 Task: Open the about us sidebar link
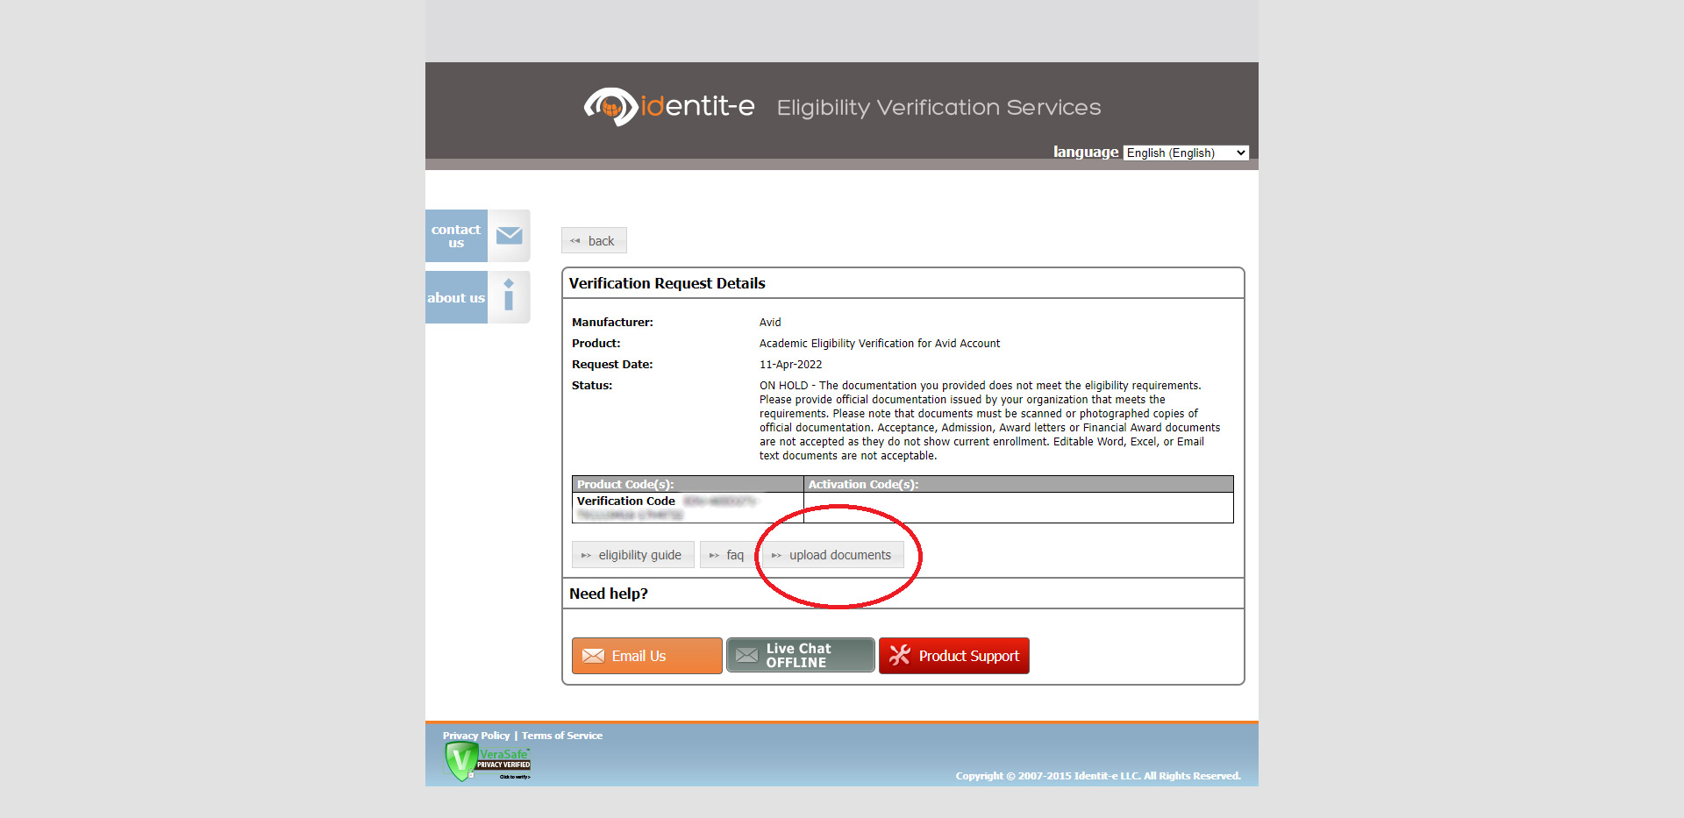[456, 297]
